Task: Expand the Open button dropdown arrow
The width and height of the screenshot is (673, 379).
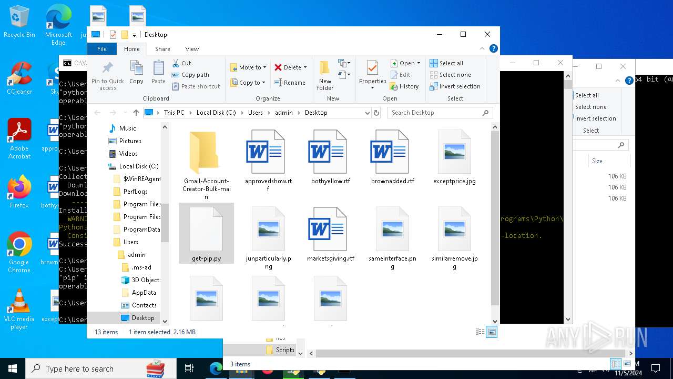Action: (x=419, y=63)
